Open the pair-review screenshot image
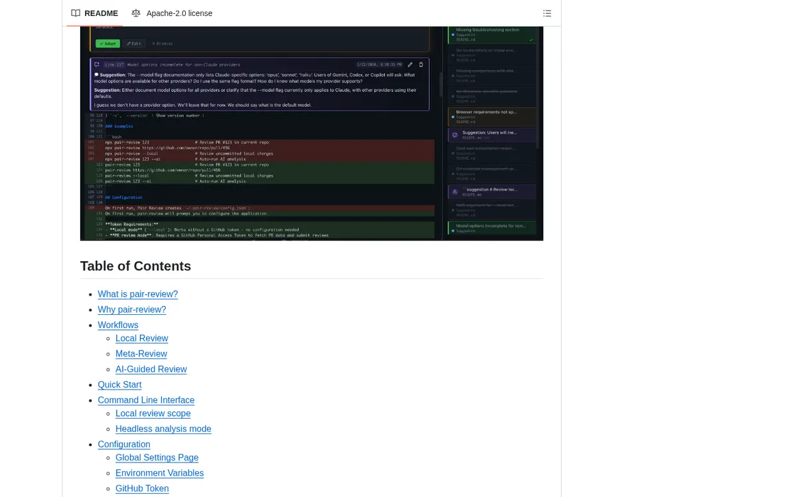 (312, 133)
